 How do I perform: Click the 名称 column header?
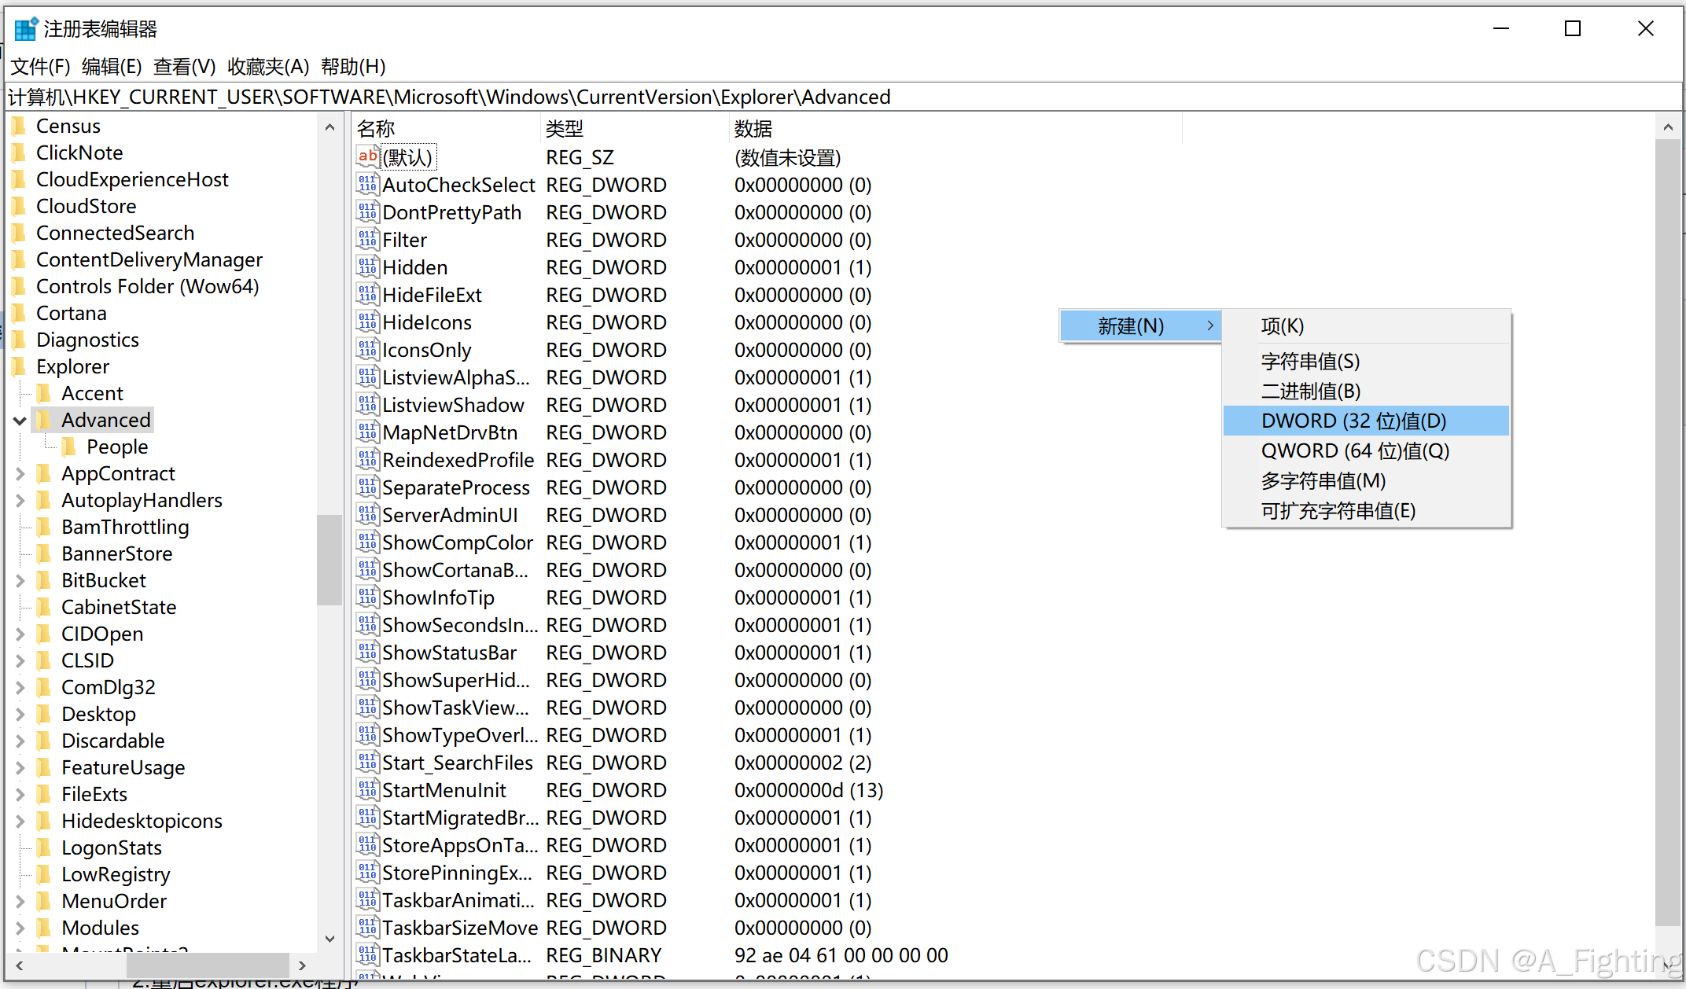376,128
